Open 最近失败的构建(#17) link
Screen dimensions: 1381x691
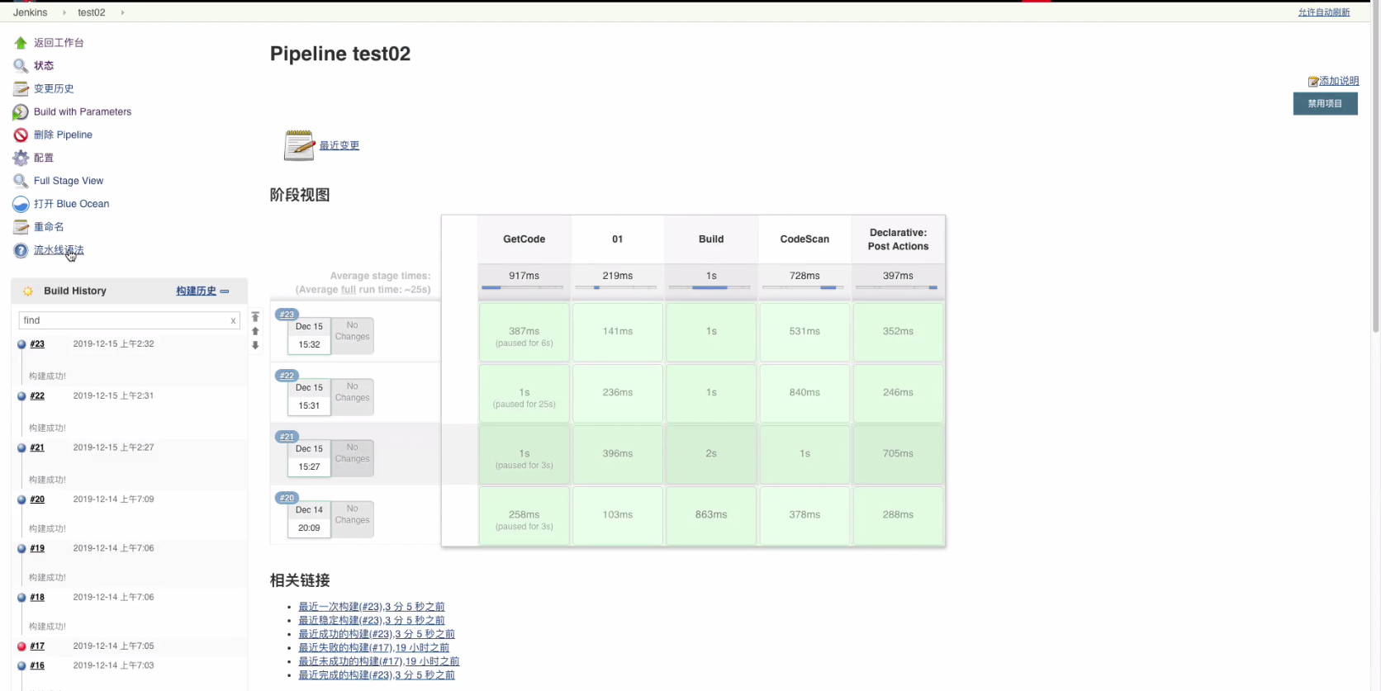tap(374, 648)
